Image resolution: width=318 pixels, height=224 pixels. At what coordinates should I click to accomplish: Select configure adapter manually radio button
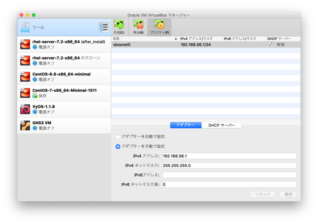(118, 147)
